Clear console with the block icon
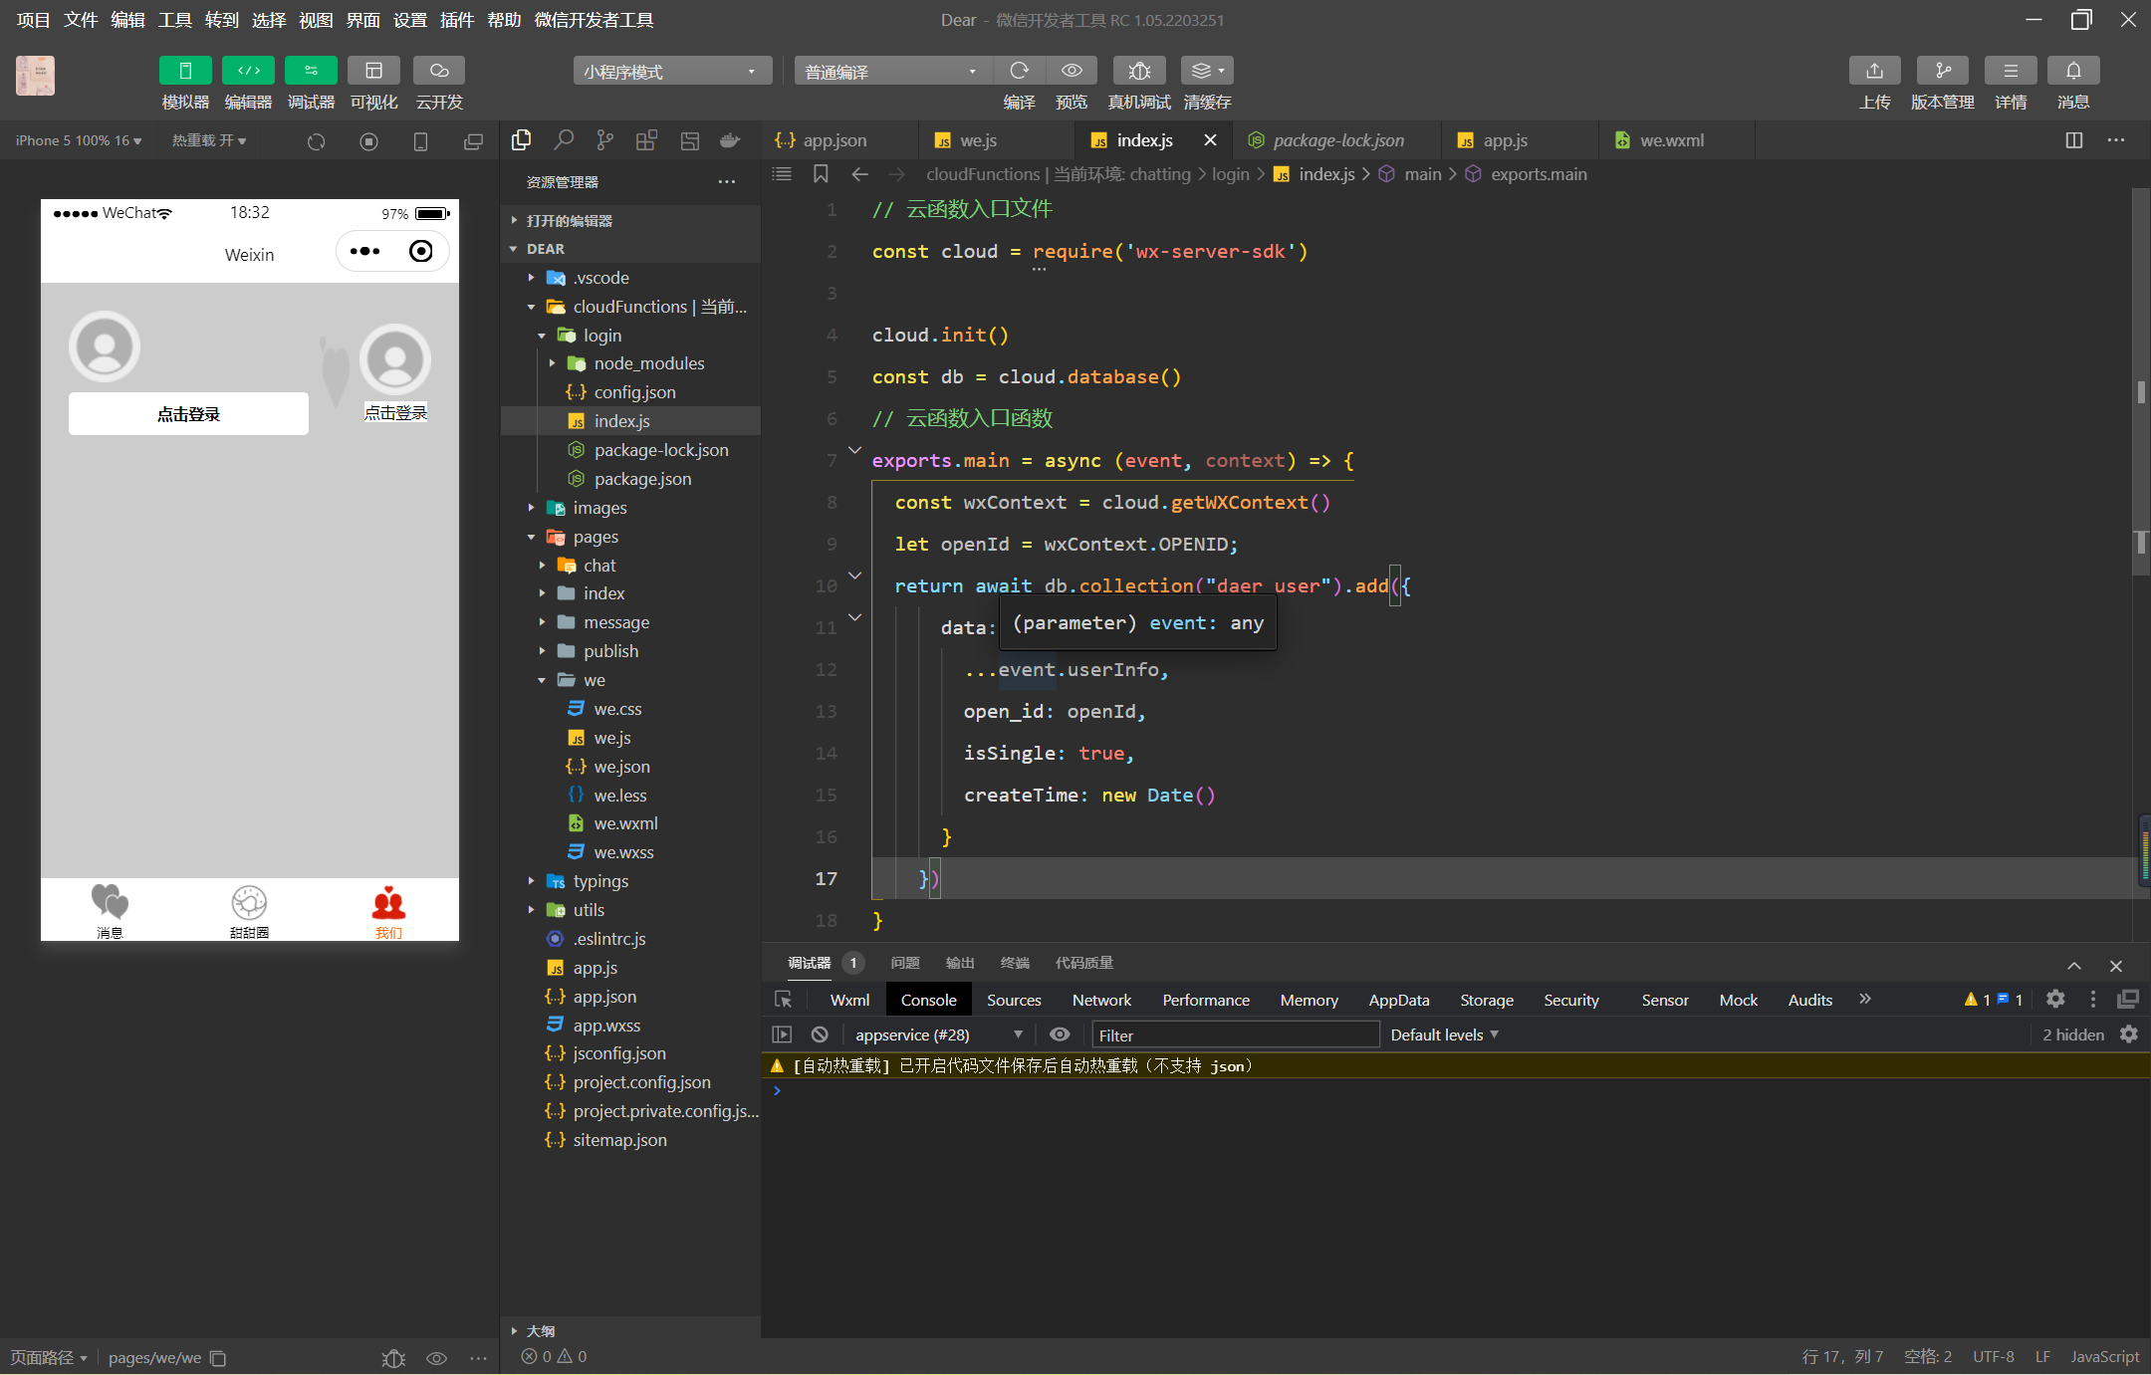2151x1375 pixels. click(820, 1034)
